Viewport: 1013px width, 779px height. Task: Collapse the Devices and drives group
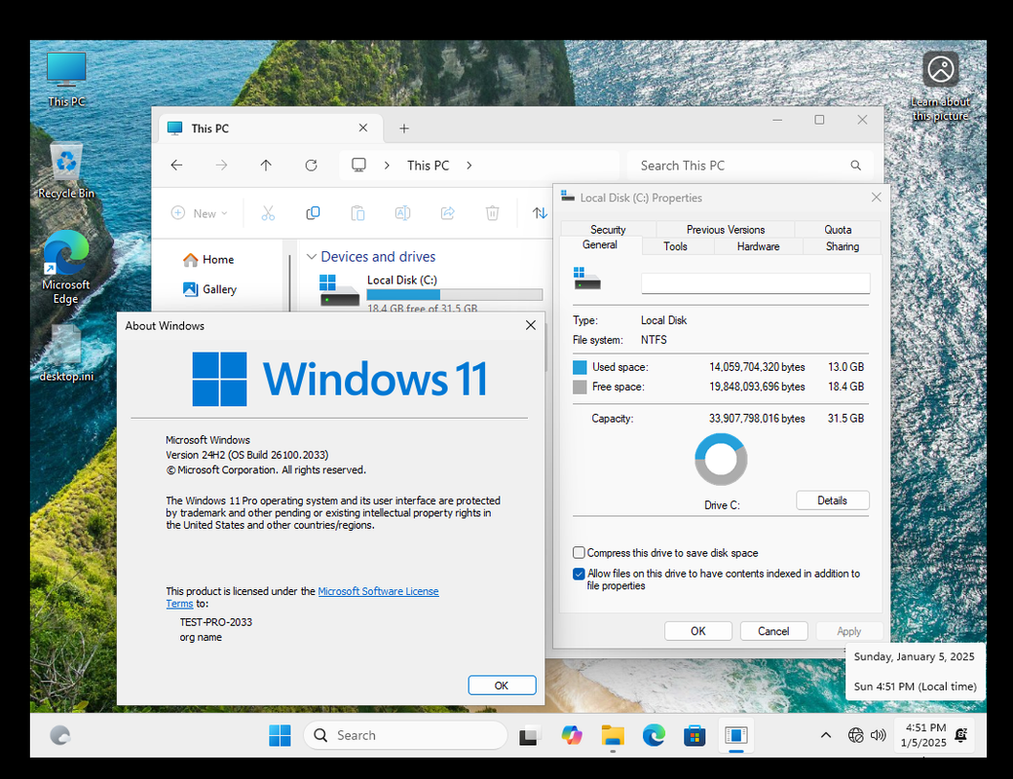(312, 257)
